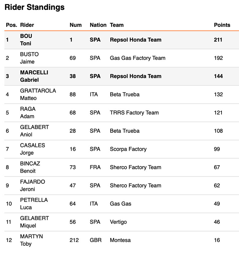Click the Scorpa Factory team name
239x255 pixels.
tap(128, 149)
